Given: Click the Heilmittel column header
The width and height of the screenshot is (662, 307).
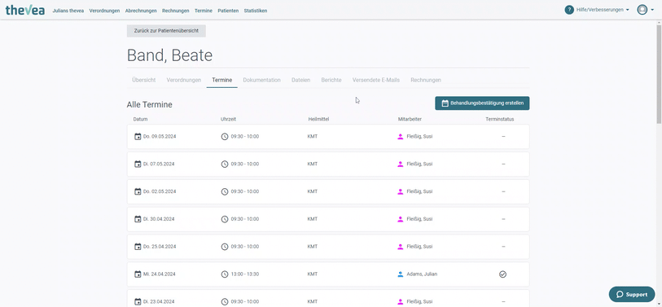Looking at the screenshot, I should 318,120.
